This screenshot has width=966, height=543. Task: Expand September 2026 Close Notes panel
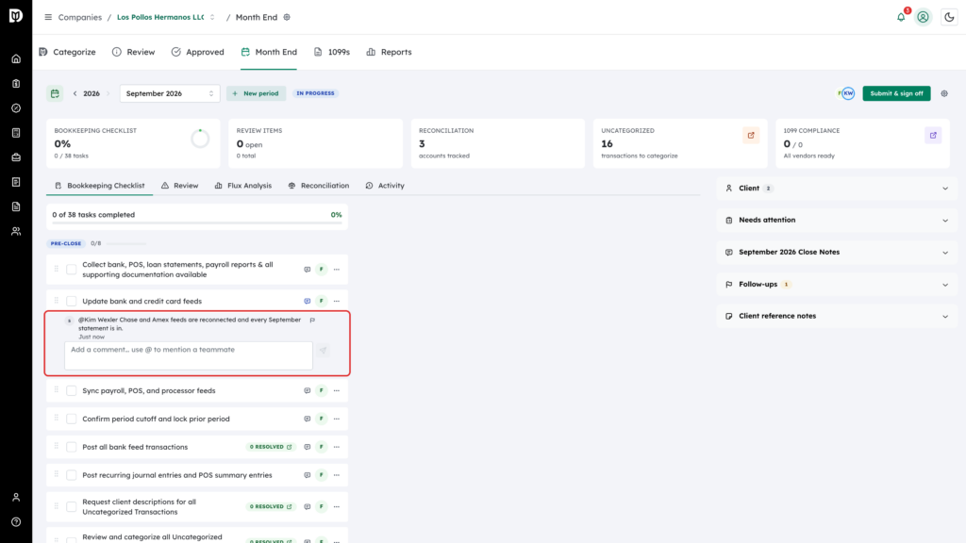(x=837, y=252)
